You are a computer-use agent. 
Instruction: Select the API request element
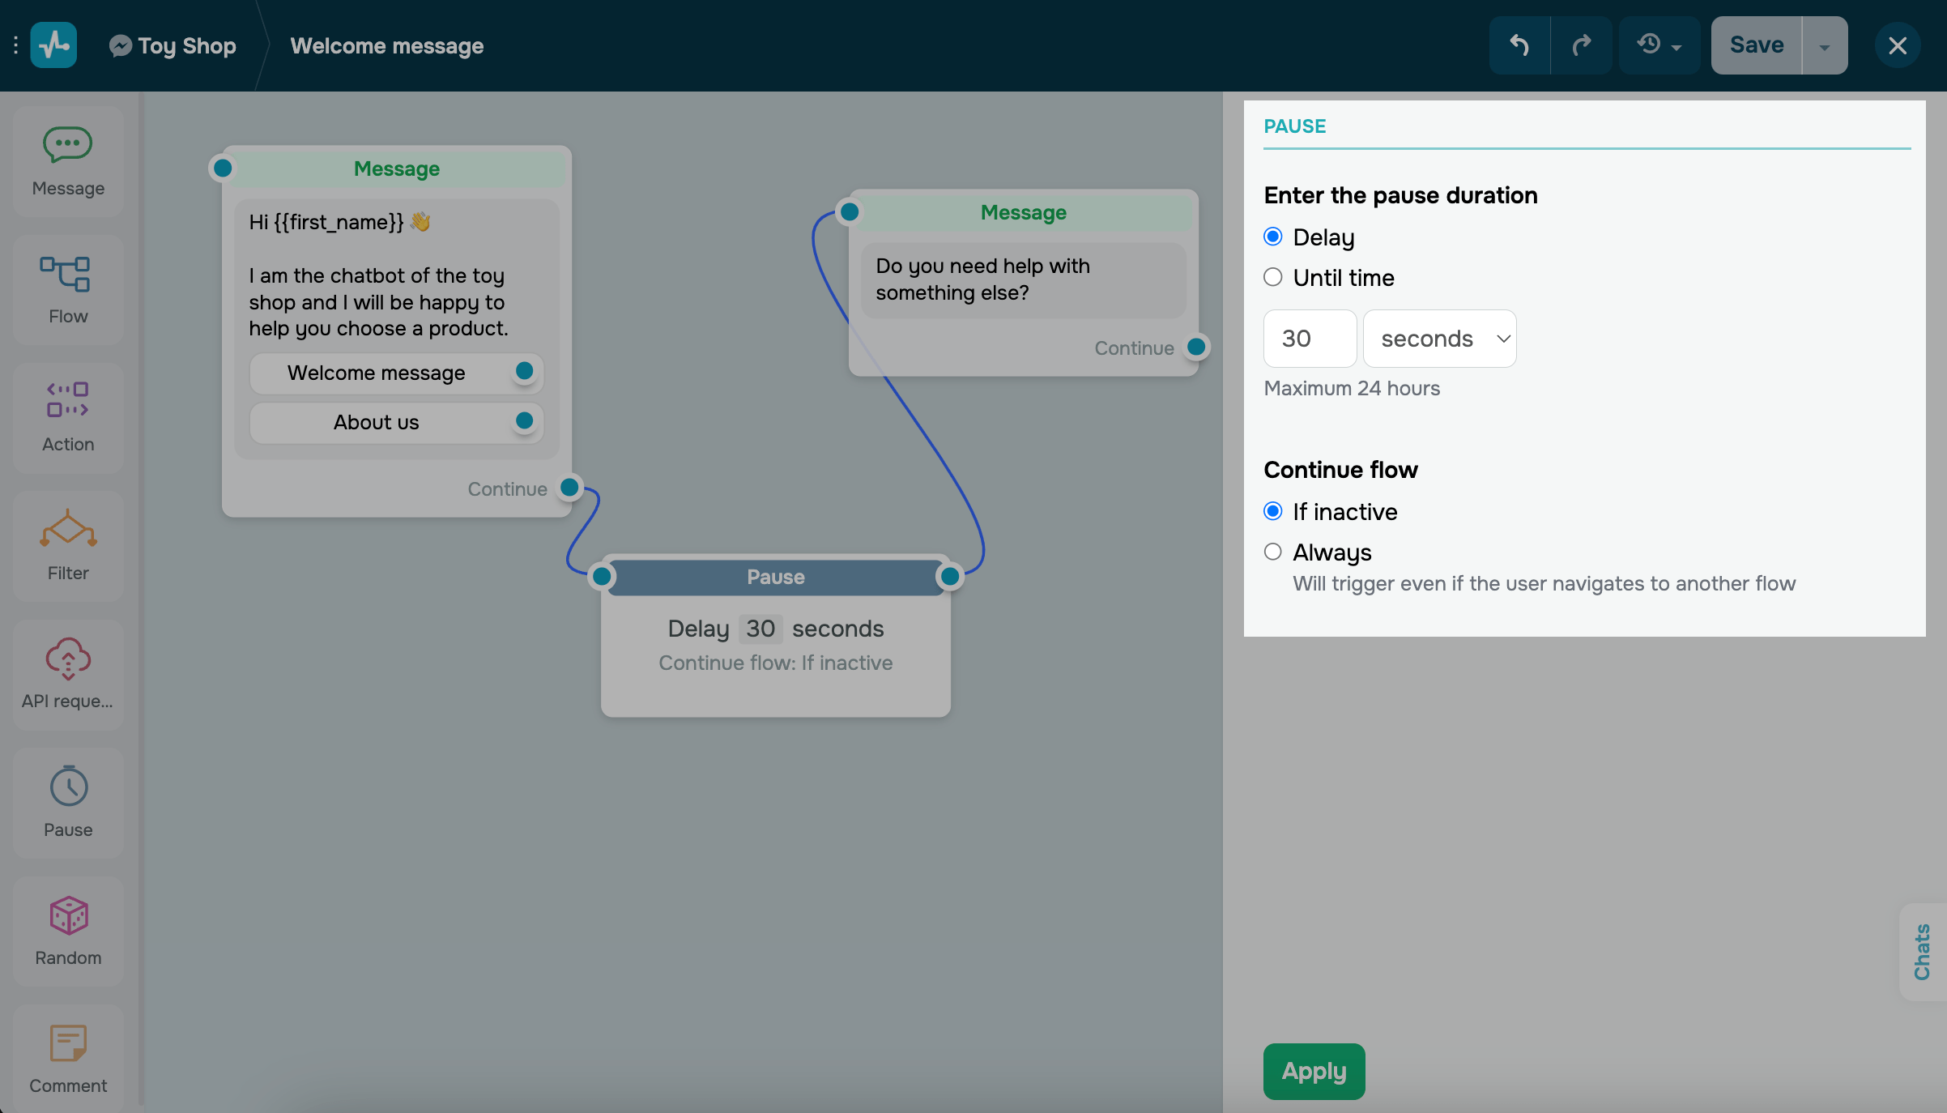pos(68,674)
